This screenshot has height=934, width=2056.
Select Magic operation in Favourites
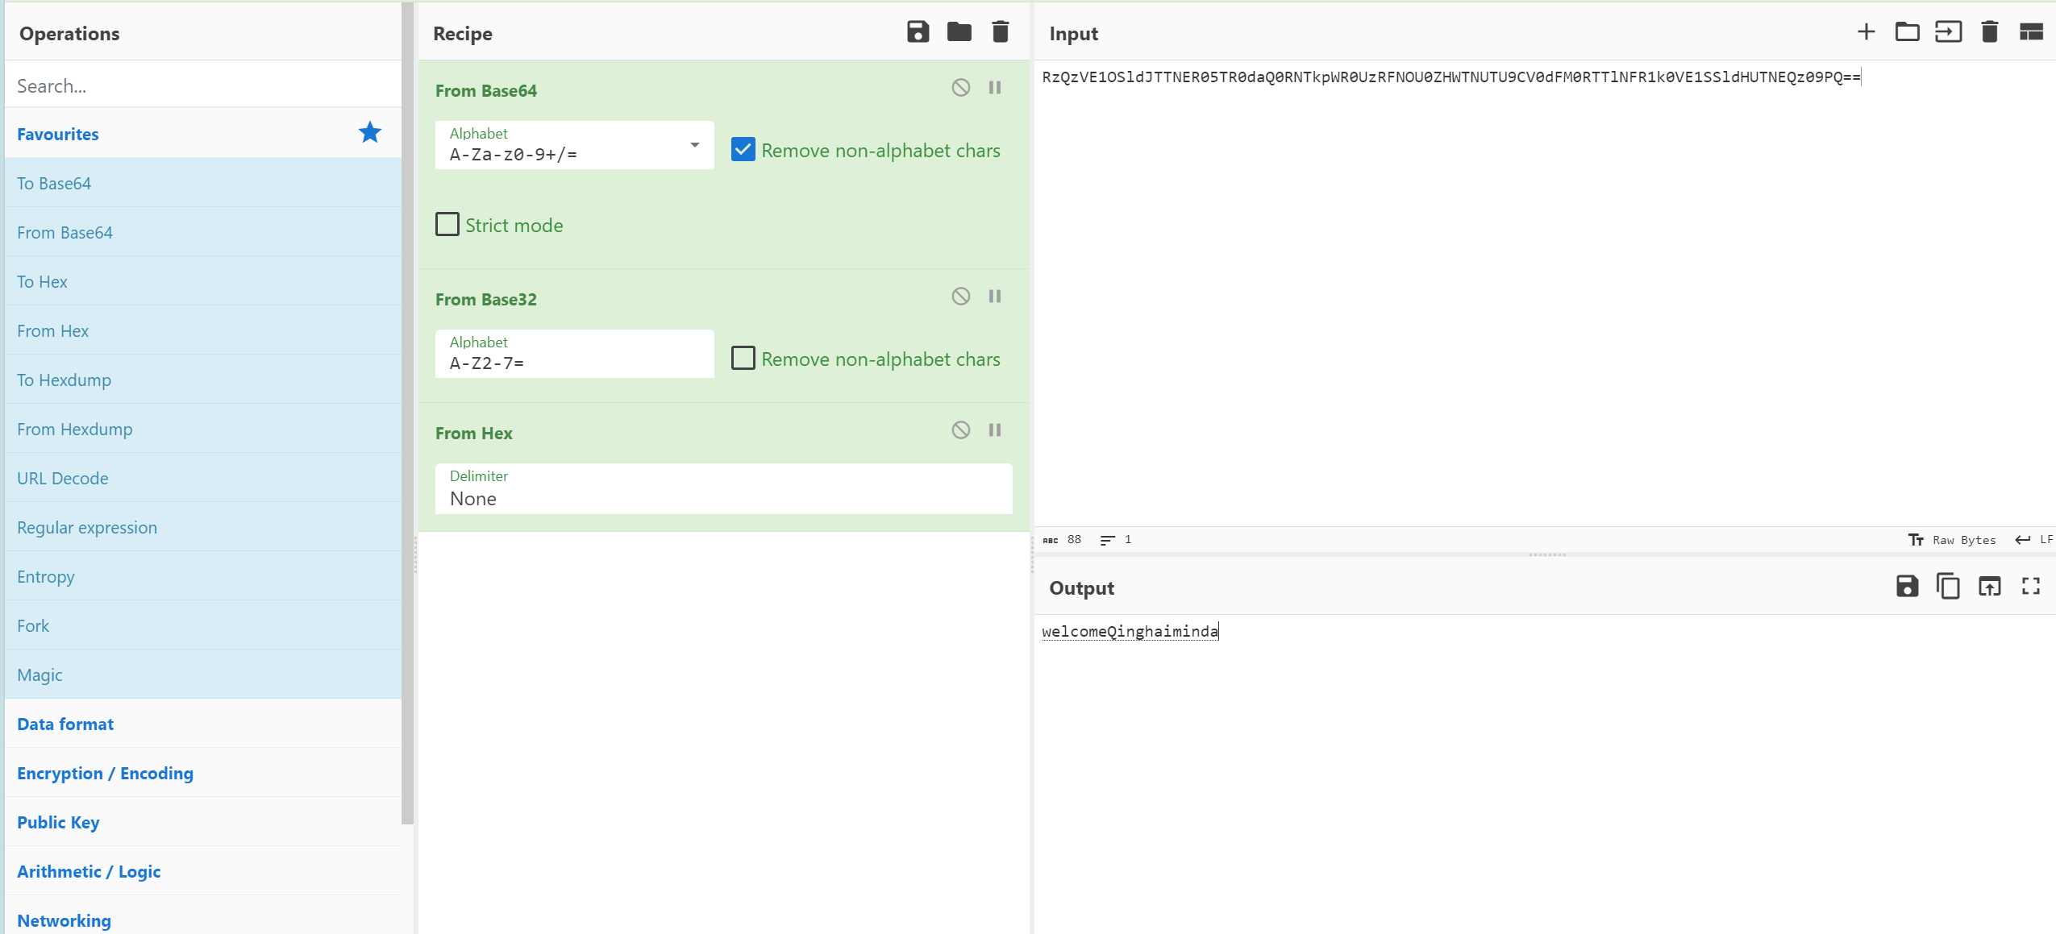pyautogui.click(x=40, y=675)
